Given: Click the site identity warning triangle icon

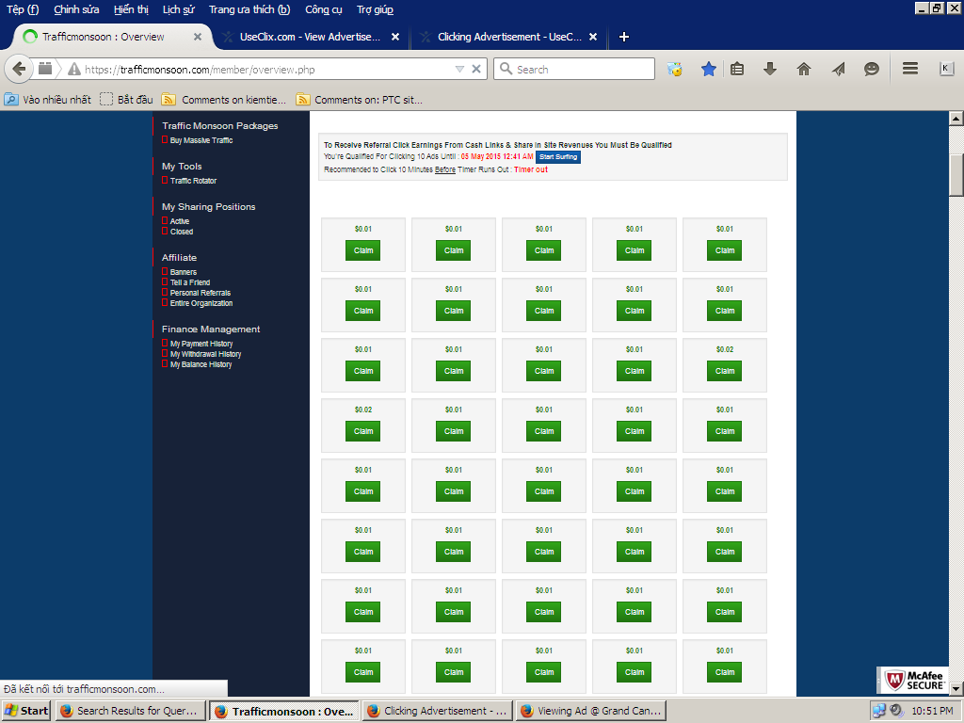Looking at the screenshot, I should coord(74,69).
